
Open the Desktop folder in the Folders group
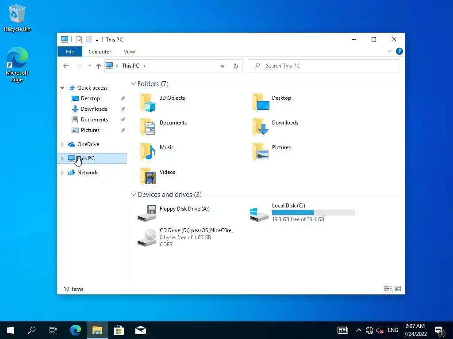272,102
